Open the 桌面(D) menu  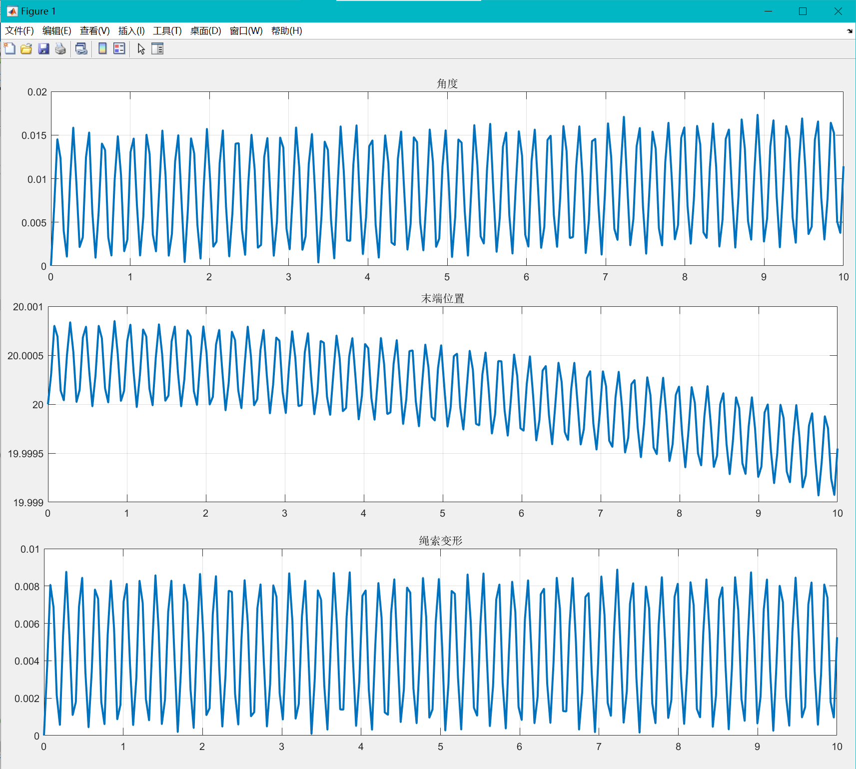pos(206,31)
